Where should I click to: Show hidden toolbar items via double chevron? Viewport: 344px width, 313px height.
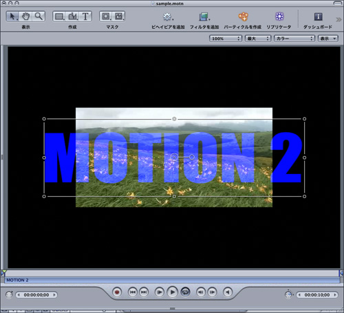[338, 19]
